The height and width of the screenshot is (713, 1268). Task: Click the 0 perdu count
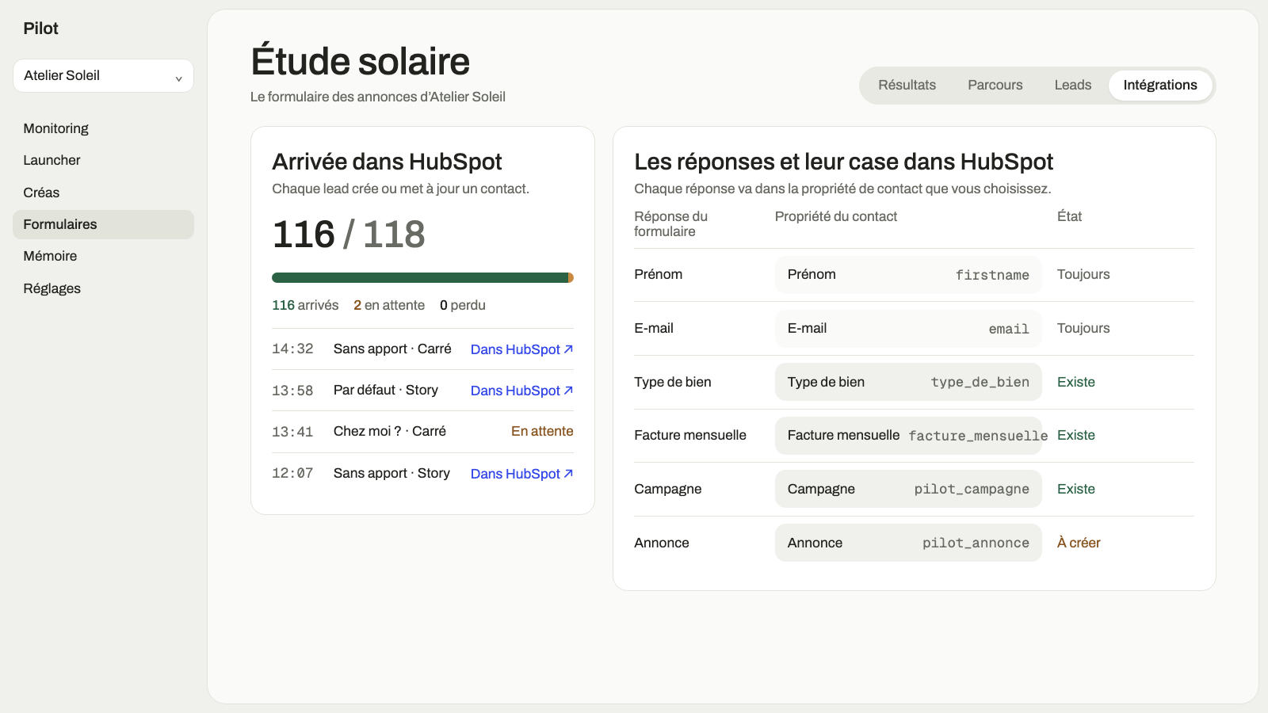pyautogui.click(x=463, y=305)
